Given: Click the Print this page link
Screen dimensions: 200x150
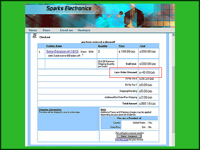Looking at the screenshot, I should [x=122, y=140].
